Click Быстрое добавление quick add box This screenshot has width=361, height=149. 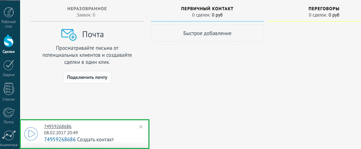coord(207,33)
